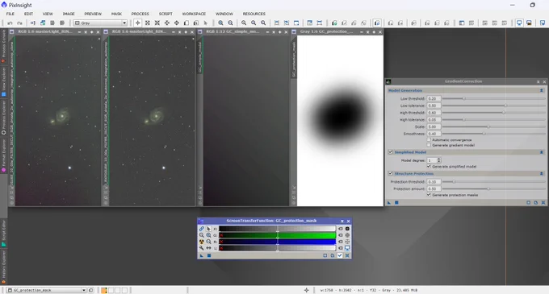Increase Model degree stepper
The width and height of the screenshot is (549, 294).
click(x=439, y=159)
